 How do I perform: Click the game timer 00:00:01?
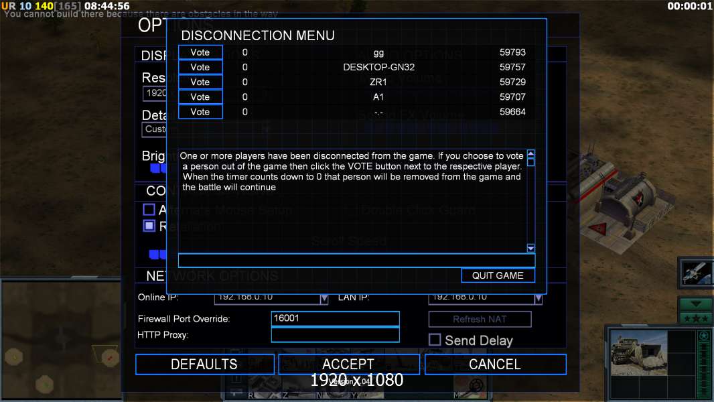tap(690, 6)
